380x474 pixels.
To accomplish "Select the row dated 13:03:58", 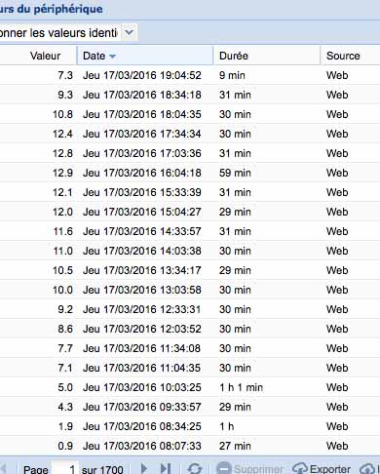I will click(x=190, y=290).
